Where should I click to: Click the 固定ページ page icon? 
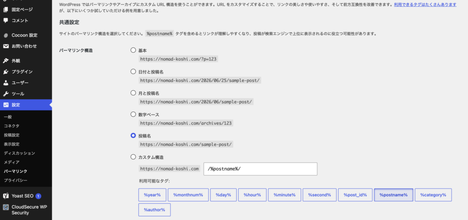[5, 10]
